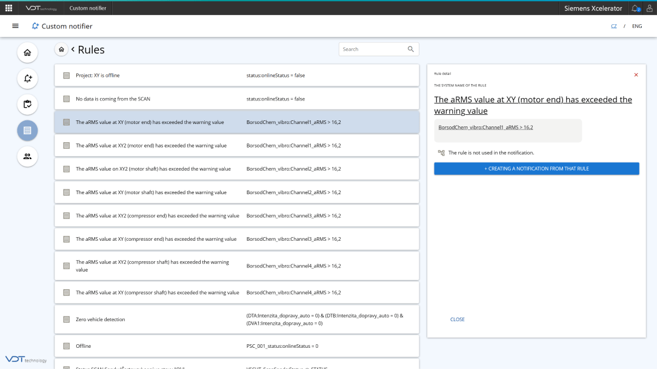Click the 'Custom notifier' page title
This screenshot has height=369, width=657.
pyautogui.click(x=67, y=26)
